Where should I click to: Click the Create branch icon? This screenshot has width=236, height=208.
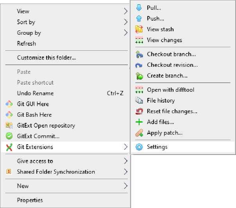pyautogui.click(x=139, y=76)
